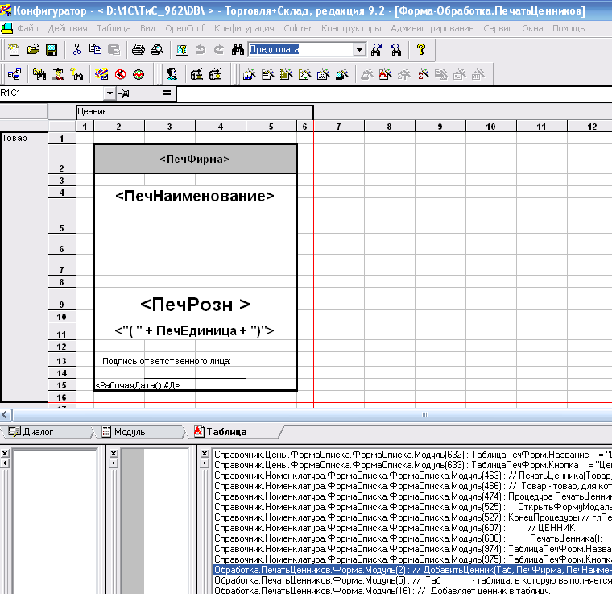Click the Print icon
This screenshot has width=612, height=594.
click(x=139, y=50)
